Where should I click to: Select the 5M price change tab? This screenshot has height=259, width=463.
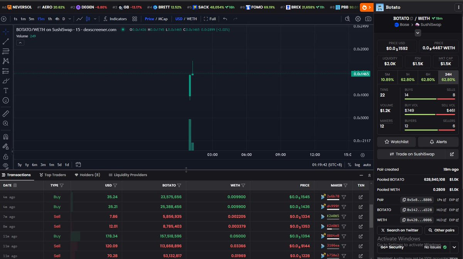pos(387,77)
